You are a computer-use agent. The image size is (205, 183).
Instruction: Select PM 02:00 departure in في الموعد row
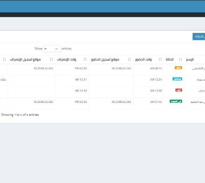click(x=81, y=102)
